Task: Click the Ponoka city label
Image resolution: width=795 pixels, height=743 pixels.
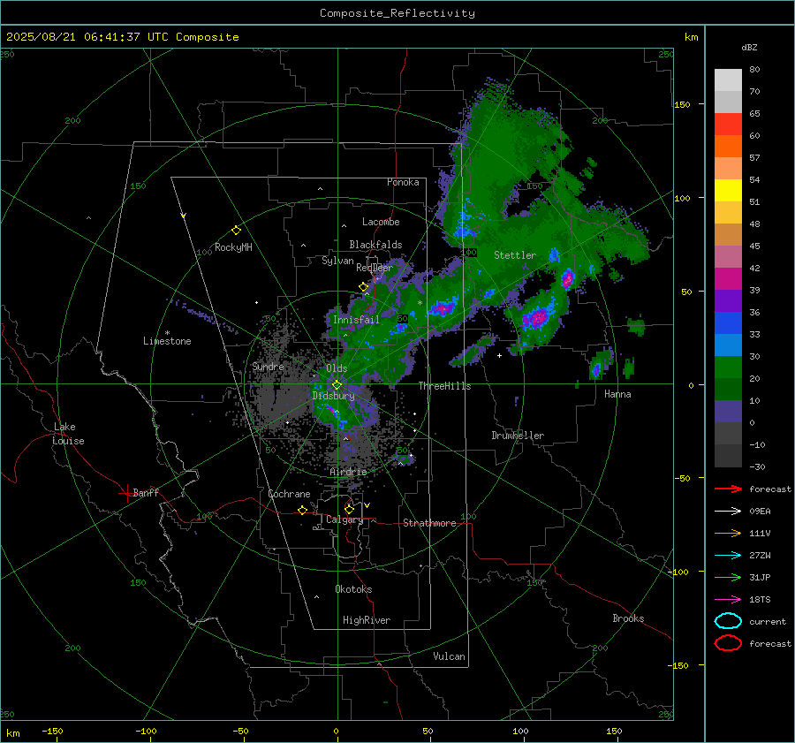Action: (x=403, y=182)
